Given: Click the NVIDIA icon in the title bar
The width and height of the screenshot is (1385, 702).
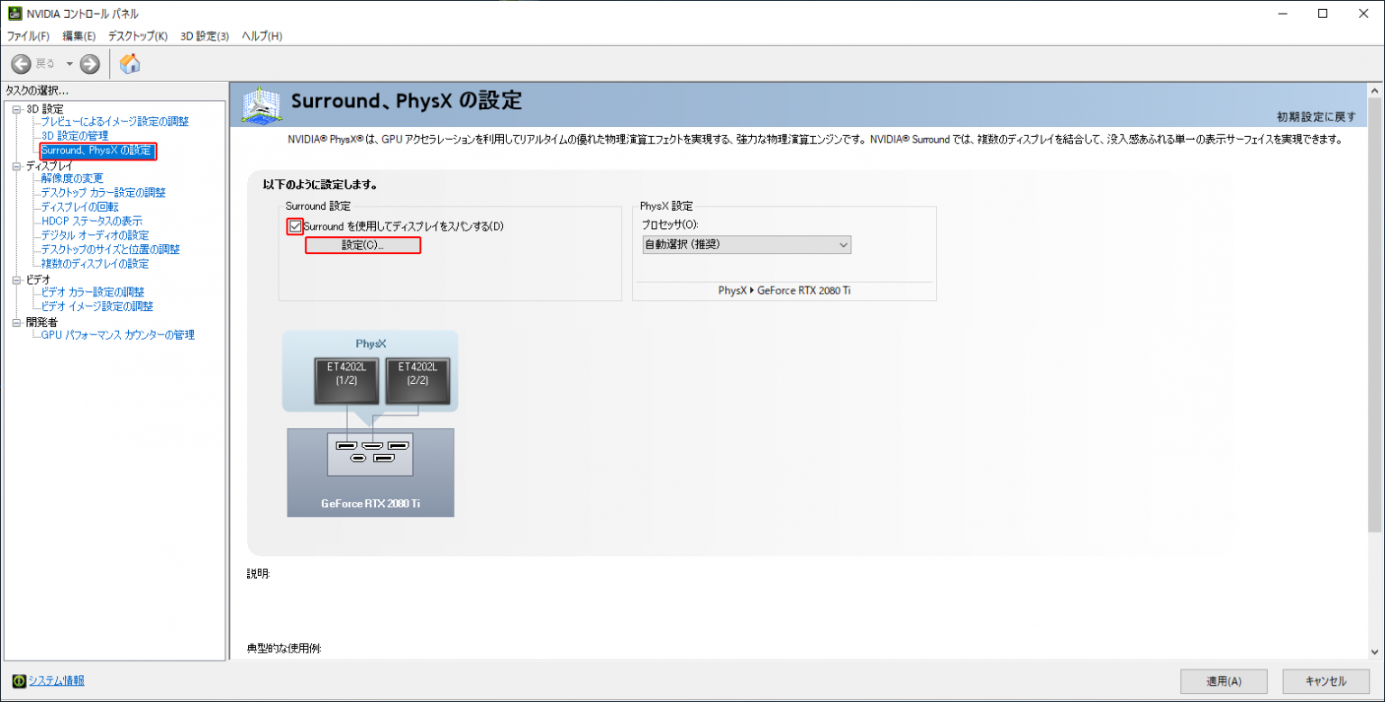Looking at the screenshot, I should [15, 14].
